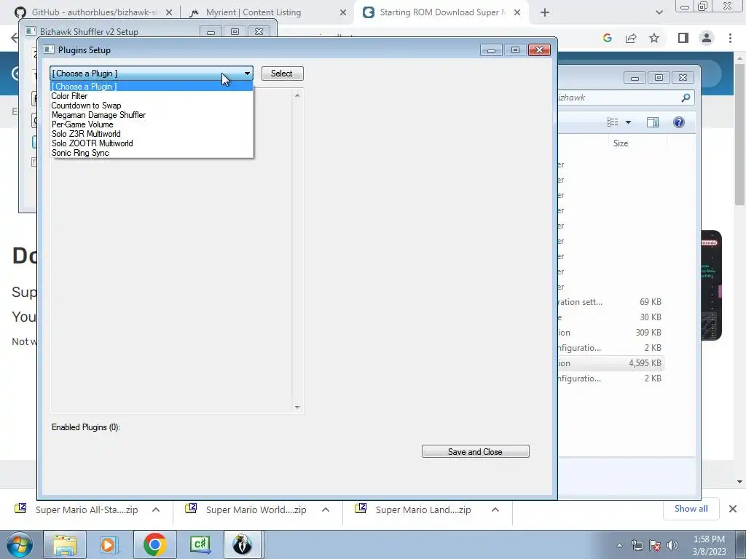Open Chrome profile avatar icon
This screenshot has width=746, height=559.
click(x=707, y=38)
